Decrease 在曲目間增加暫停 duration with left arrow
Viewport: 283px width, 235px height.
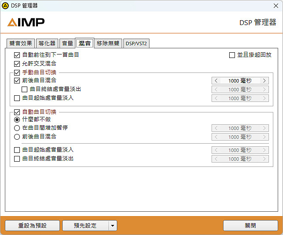point(216,128)
